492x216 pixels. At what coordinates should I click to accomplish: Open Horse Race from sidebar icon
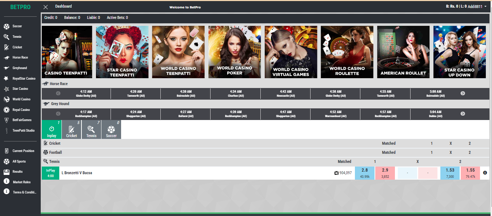[7, 57]
